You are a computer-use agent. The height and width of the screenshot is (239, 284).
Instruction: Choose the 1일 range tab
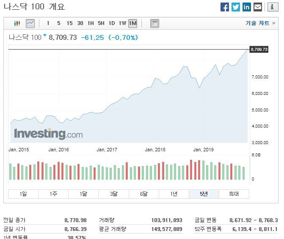click(x=23, y=194)
